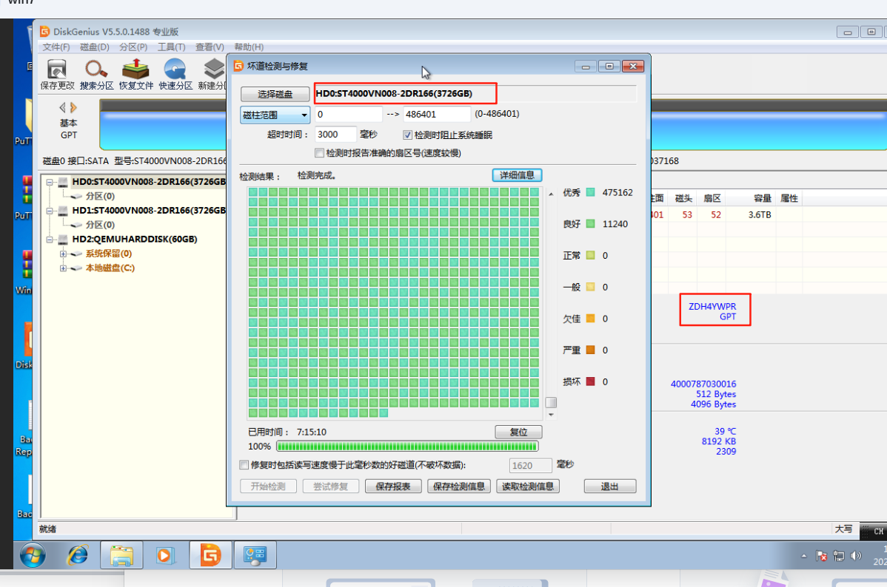Image resolution: width=887 pixels, height=587 pixels.
Task: Click the timeout field showing 3000
Action: [x=335, y=135]
